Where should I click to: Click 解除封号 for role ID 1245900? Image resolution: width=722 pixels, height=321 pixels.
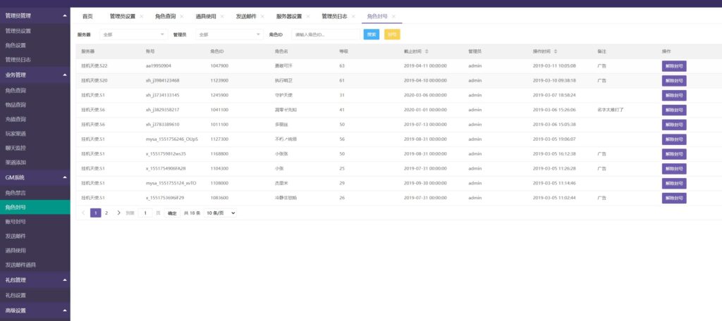pos(674,95)
